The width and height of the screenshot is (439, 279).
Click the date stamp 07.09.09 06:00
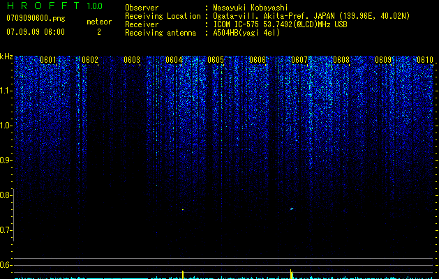coord(36,32)
